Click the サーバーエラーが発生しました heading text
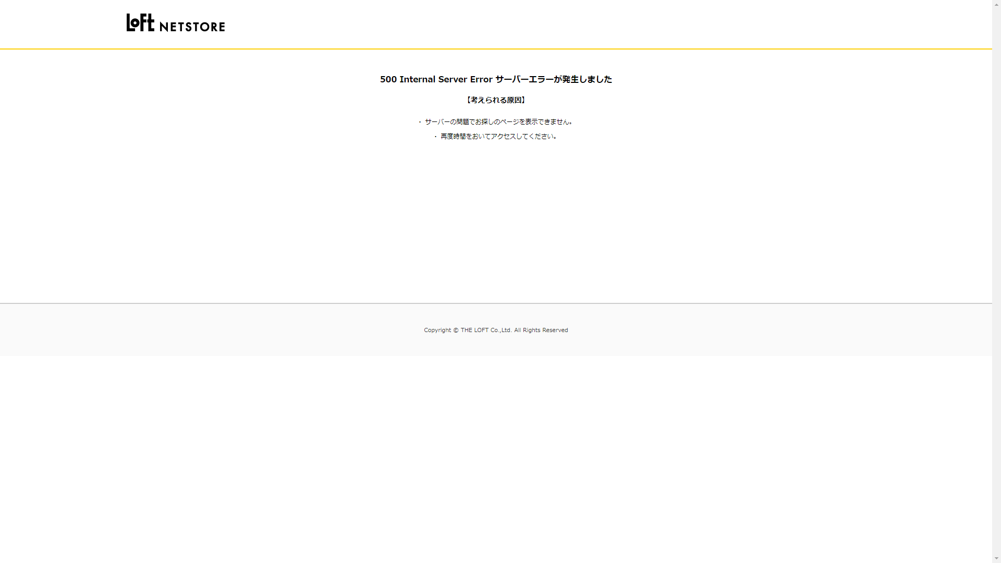This screenshot has height=563, width=1001. pyautogui.click(x=553, y=79)
